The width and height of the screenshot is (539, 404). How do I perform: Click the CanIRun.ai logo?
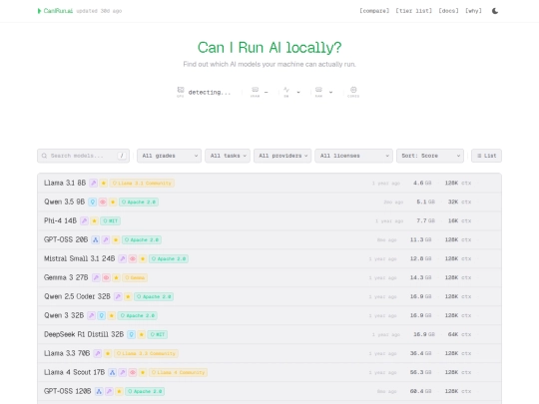point(55,11)
